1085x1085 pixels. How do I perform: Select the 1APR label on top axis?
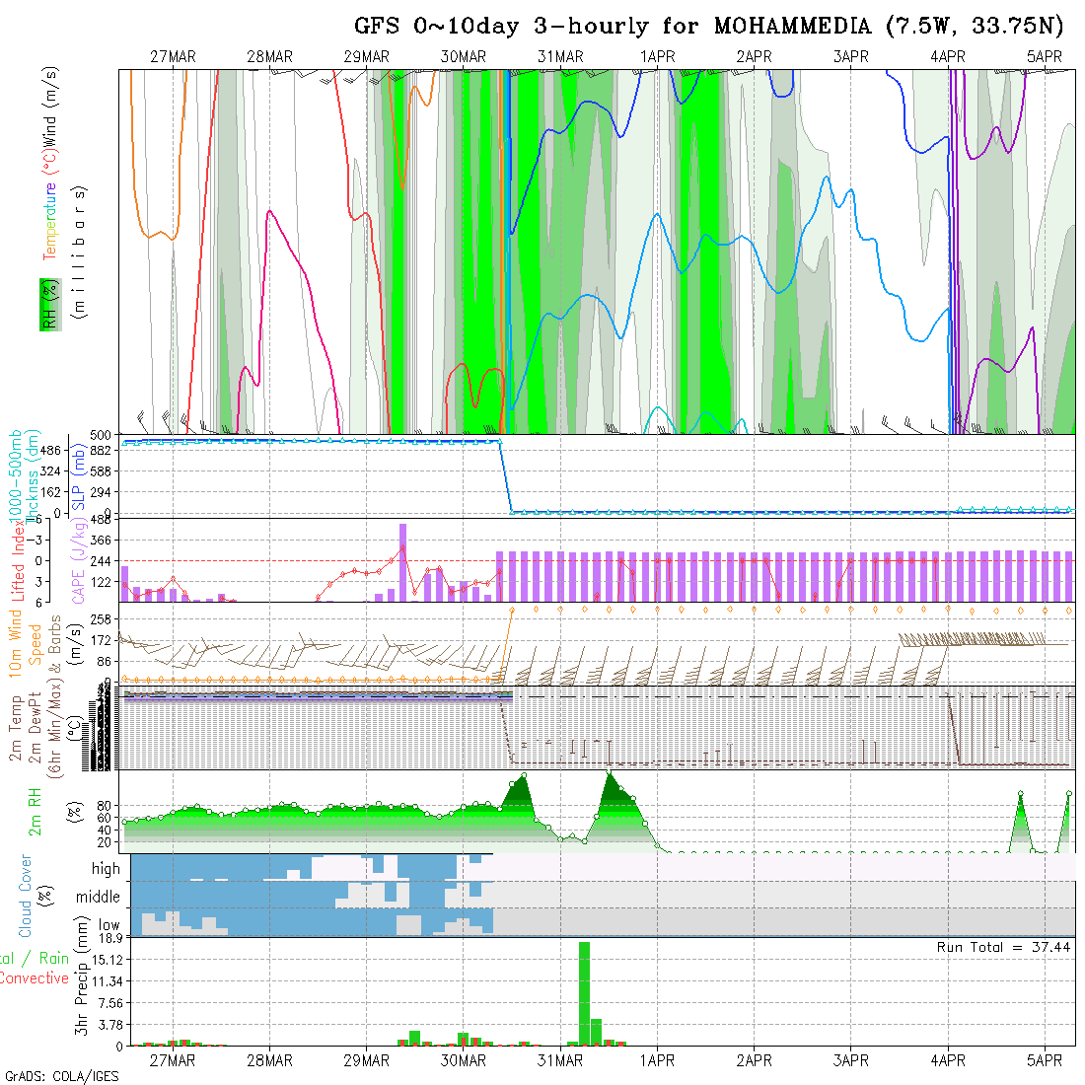click(x=657, y=57)
